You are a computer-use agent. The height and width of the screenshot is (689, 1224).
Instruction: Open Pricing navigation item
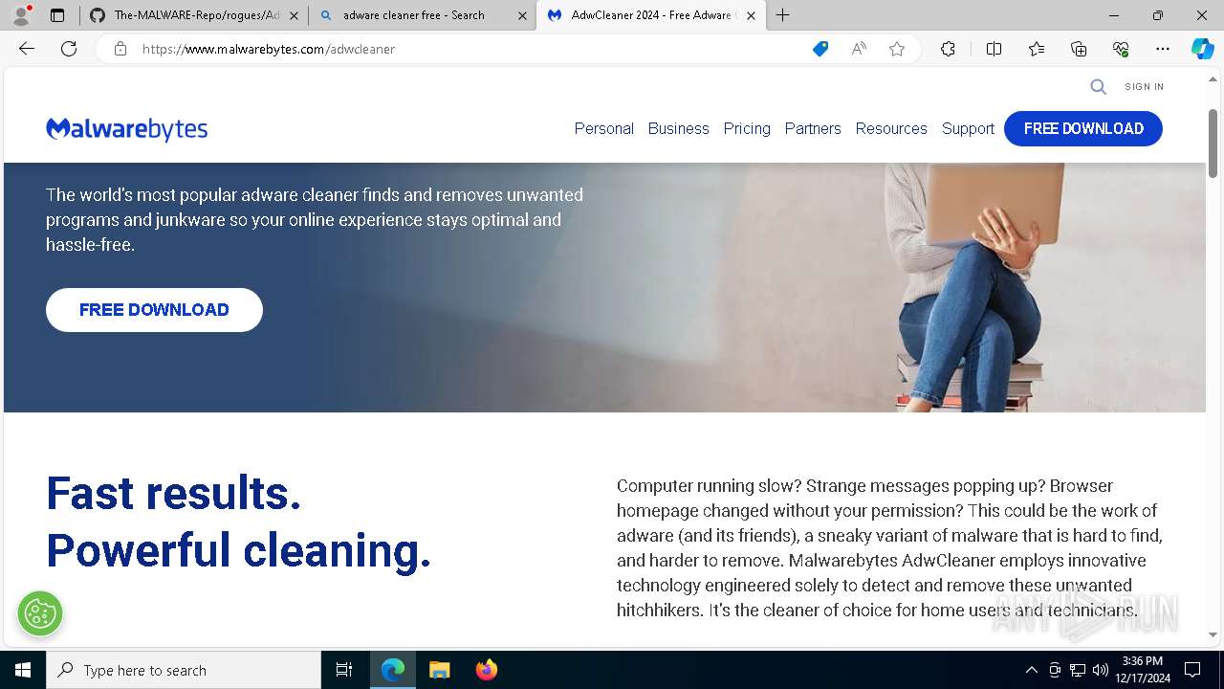747,129
